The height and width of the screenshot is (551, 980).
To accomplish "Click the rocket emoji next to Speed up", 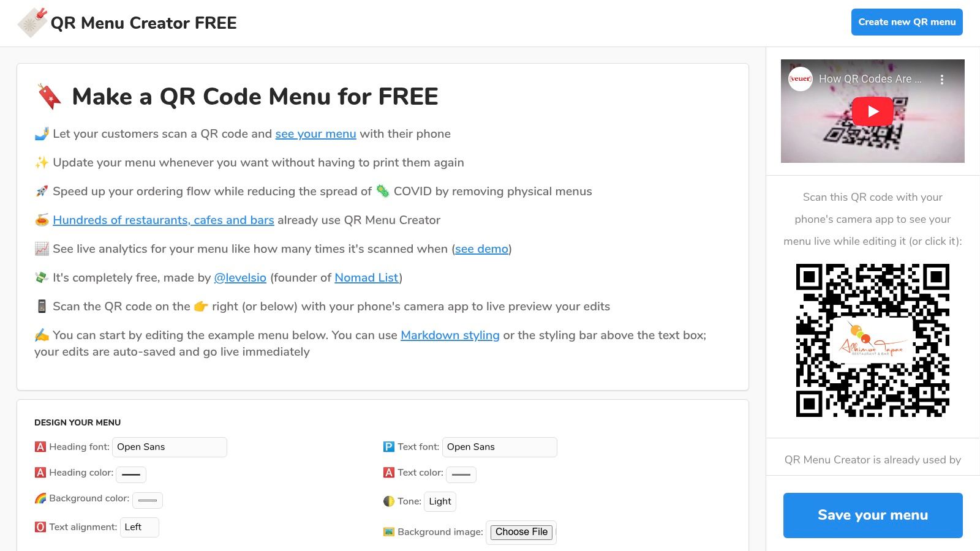I will tap(42, 191).
